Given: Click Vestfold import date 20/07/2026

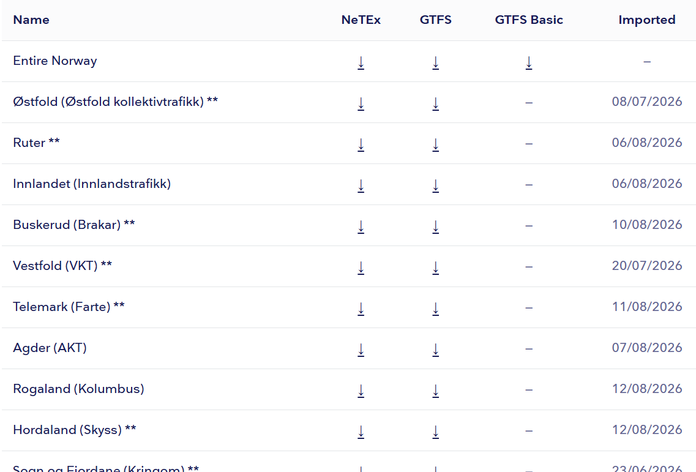Looking at the screenshot, I should (647, 266).
